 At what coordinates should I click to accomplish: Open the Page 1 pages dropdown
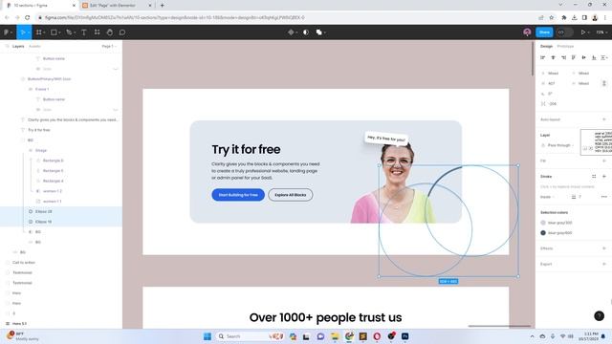pyautogui.click(x=109, y=47)
